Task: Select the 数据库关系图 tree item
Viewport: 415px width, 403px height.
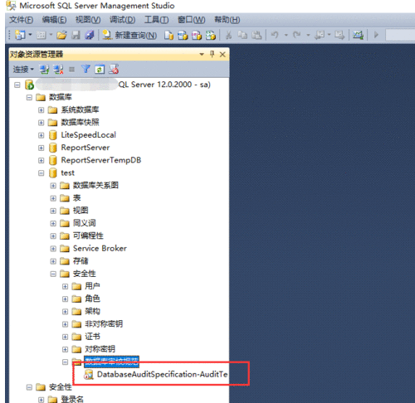Action: pos(95,185)
